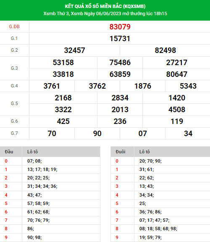Select the G.3 number 75486

pos(120,63)
